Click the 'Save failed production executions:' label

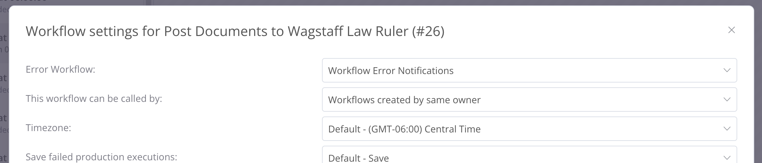coord(101,157)
